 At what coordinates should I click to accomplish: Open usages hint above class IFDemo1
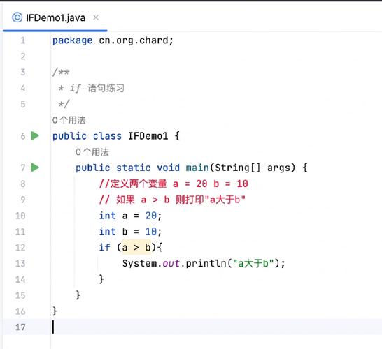(69, 120)
